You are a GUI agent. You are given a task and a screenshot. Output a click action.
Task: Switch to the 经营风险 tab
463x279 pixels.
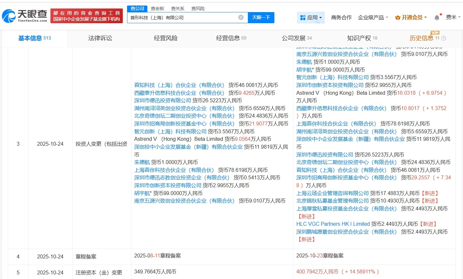pyautogui.click(x=165, y=38)
